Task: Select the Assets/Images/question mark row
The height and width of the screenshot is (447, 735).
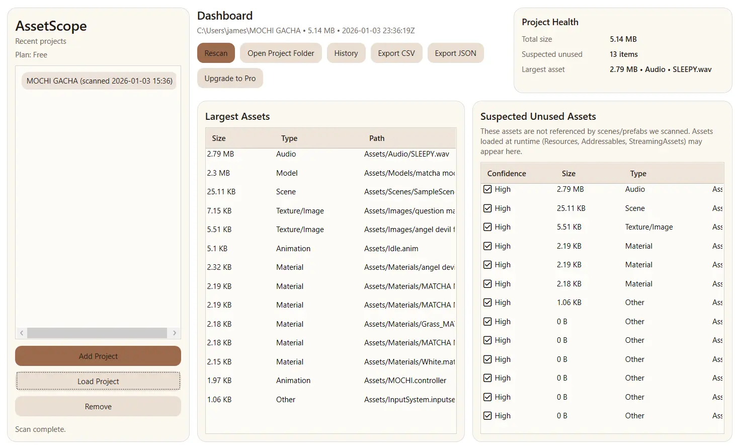Action: 331,211
